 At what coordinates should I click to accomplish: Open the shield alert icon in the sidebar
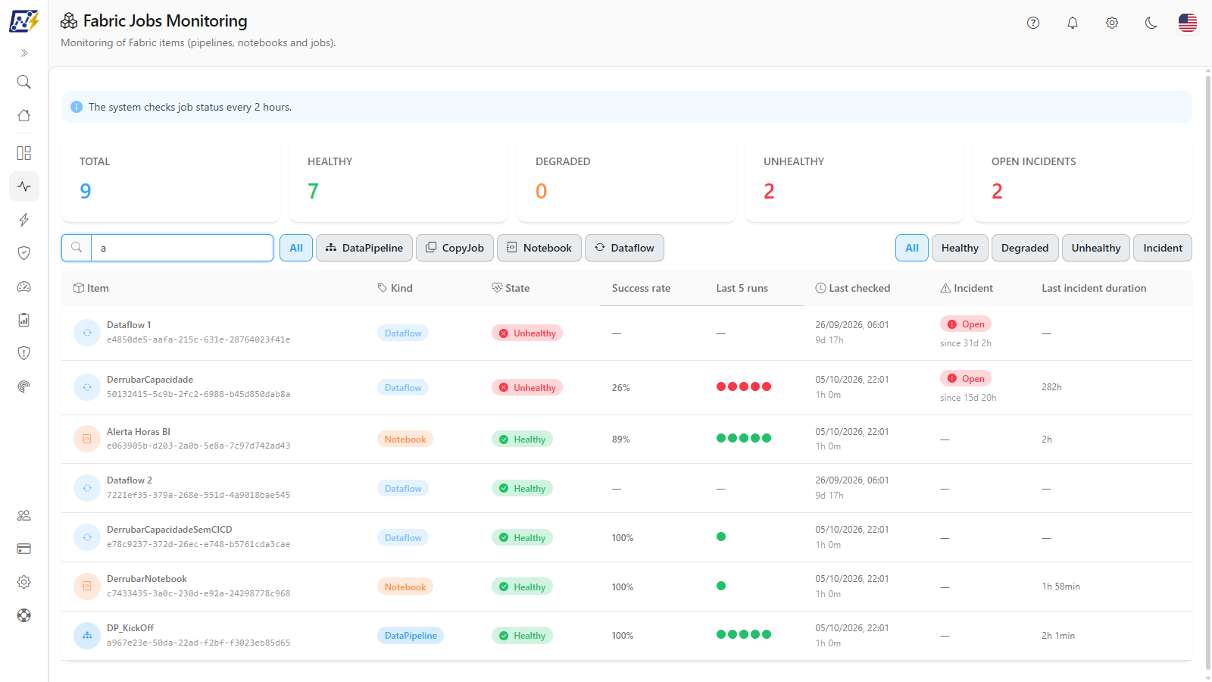click(x=24, y=353)
